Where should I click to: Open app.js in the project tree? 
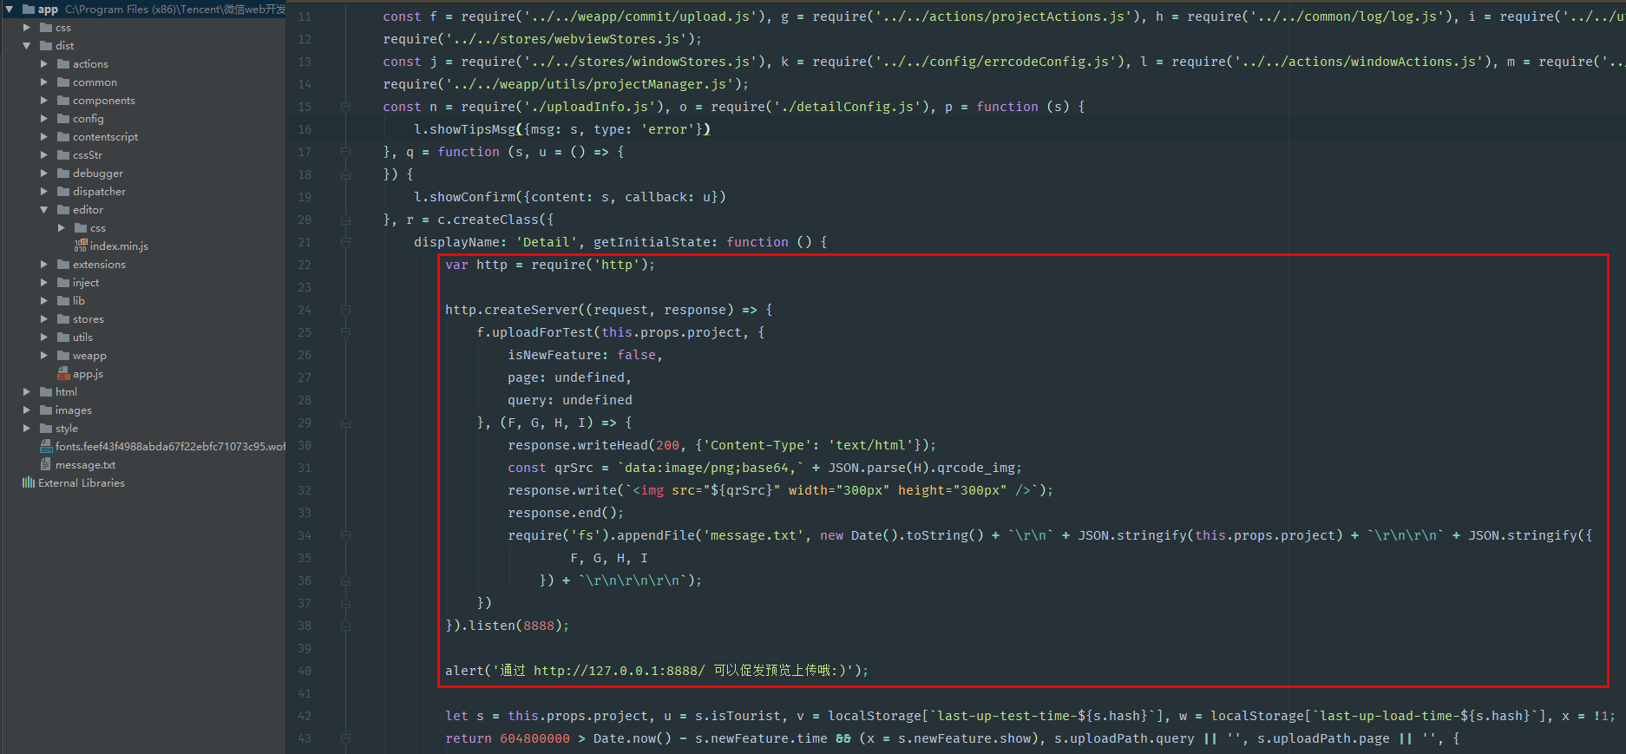pyautogui.click(x=88, y=374)
